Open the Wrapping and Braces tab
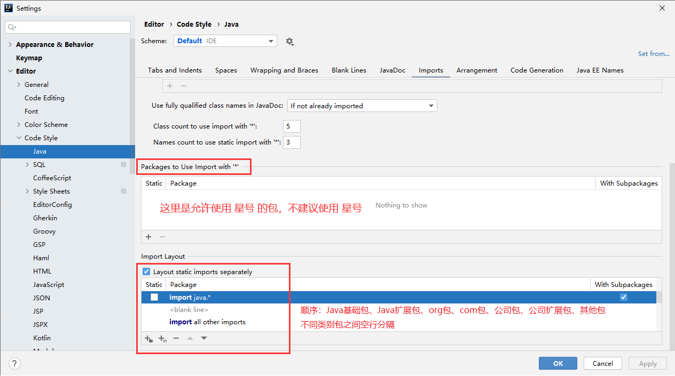Image resolution: width=675 pixels, height=376 pixels. coord(284,70)
